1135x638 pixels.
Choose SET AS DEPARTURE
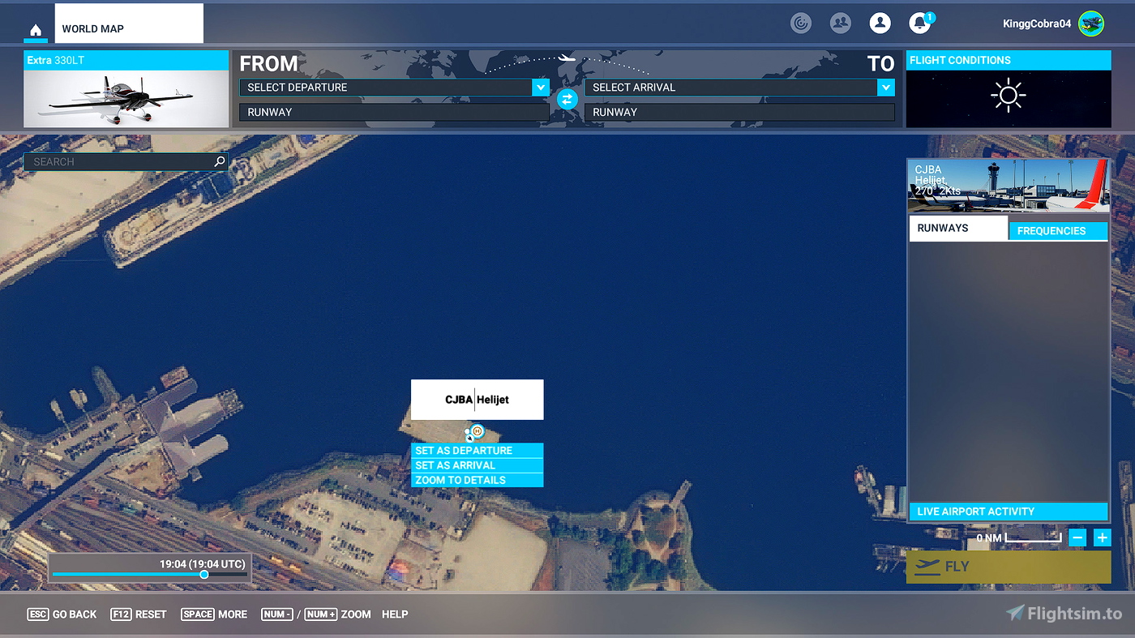pos(477,451)
